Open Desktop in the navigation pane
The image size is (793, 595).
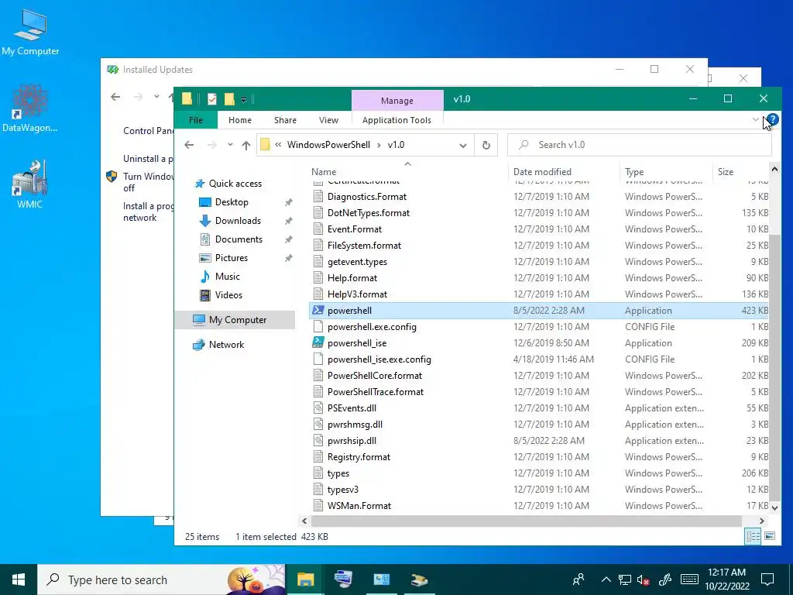pos(232,202)
